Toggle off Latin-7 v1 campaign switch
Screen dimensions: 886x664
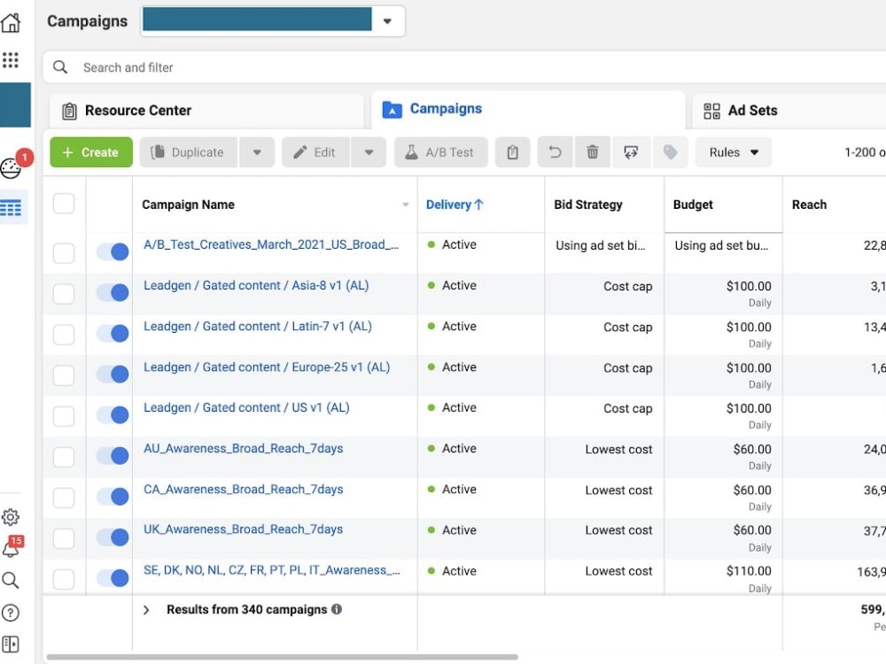pos(113,334)
